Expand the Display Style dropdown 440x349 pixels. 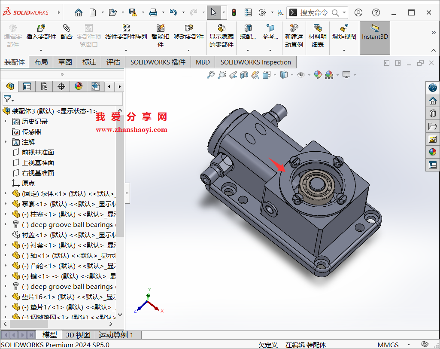(292, 75)
